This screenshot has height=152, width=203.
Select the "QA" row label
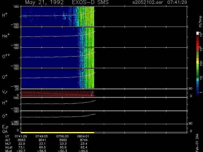pos(5,131)
